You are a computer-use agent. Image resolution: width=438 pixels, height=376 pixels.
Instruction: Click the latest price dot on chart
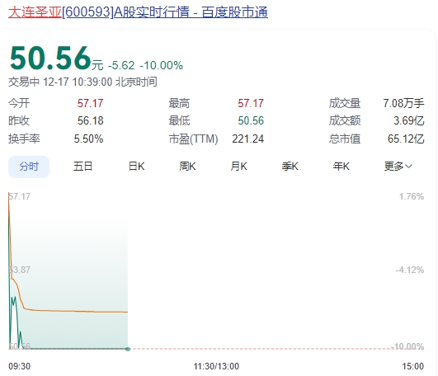click(128, 349)
